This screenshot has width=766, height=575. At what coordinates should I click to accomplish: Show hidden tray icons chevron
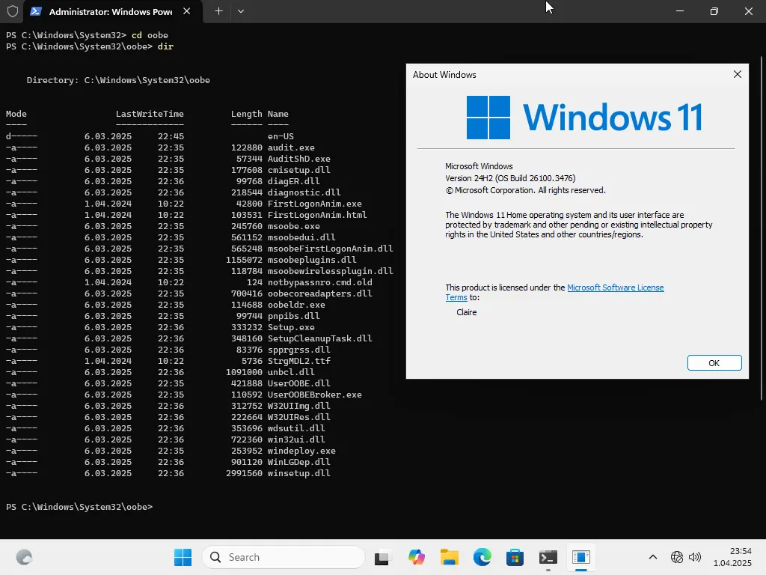652,557
